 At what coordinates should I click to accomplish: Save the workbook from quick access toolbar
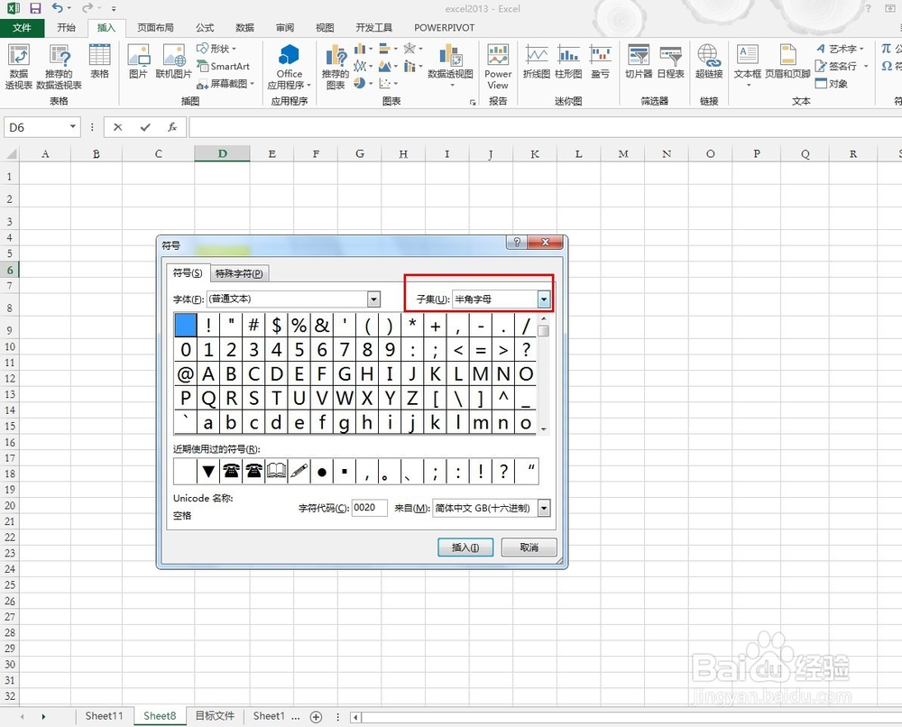(x=36, y=8)
